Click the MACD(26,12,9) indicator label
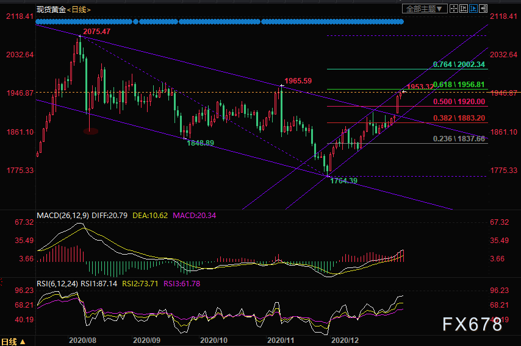The width and height of the screenshot is (521, 346). (63, 216)
